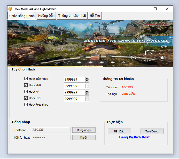Disable the Hack NP checkbox

click(26, 92)
